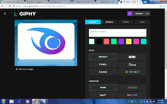Set animation to NONE
The width and height of the screenshot is (167, 104).
(103, 88)
